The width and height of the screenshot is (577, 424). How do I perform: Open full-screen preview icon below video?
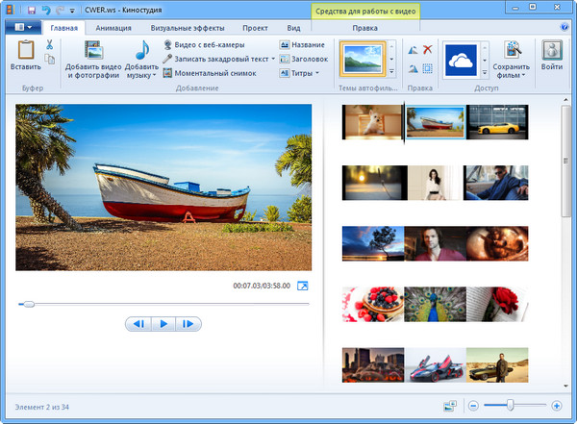303,286
